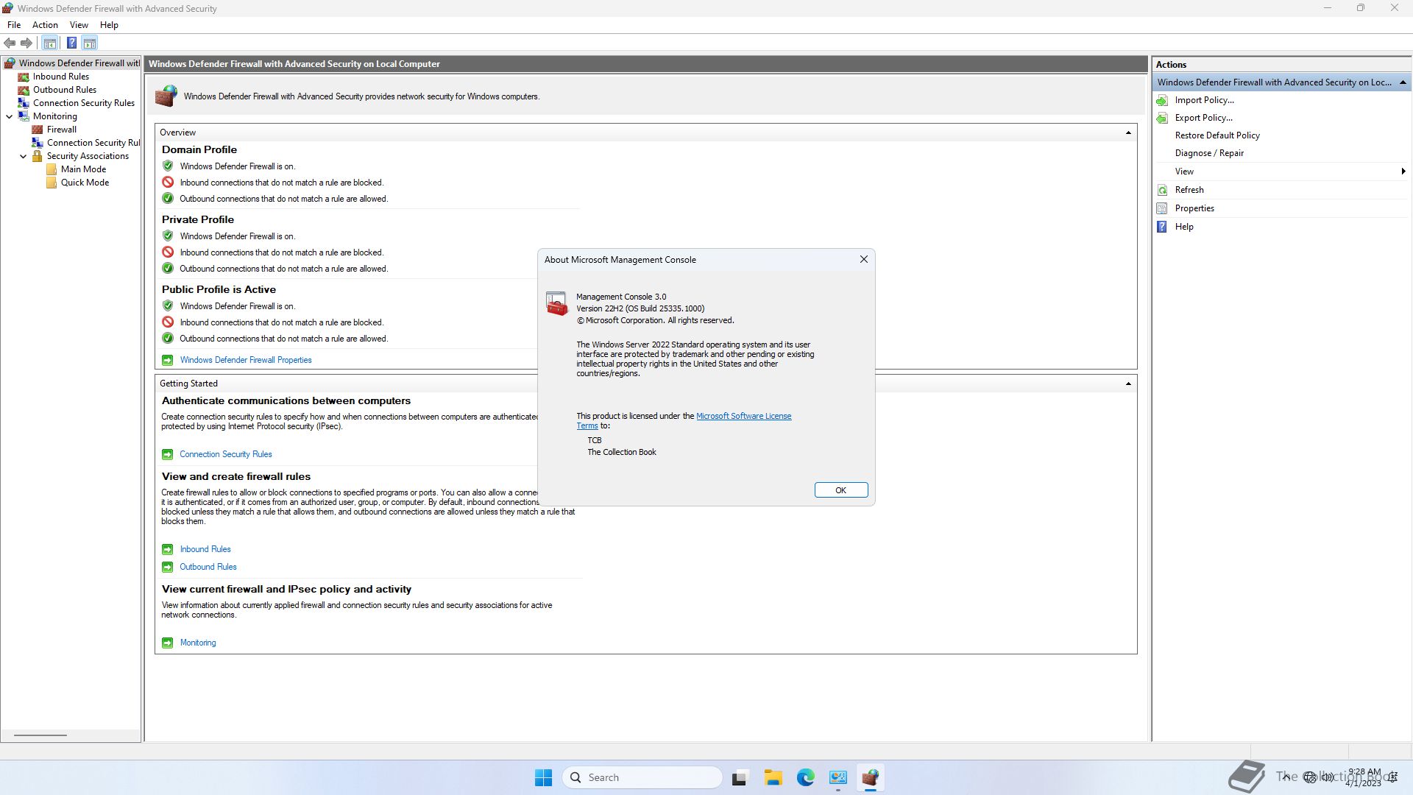Choose Restore Default Policy action
Screen dimensions: 1413x795
point(1217,135)
